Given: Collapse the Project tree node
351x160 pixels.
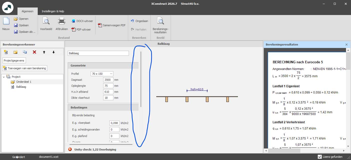Looking at the screenshot, I should pos(4,77).
